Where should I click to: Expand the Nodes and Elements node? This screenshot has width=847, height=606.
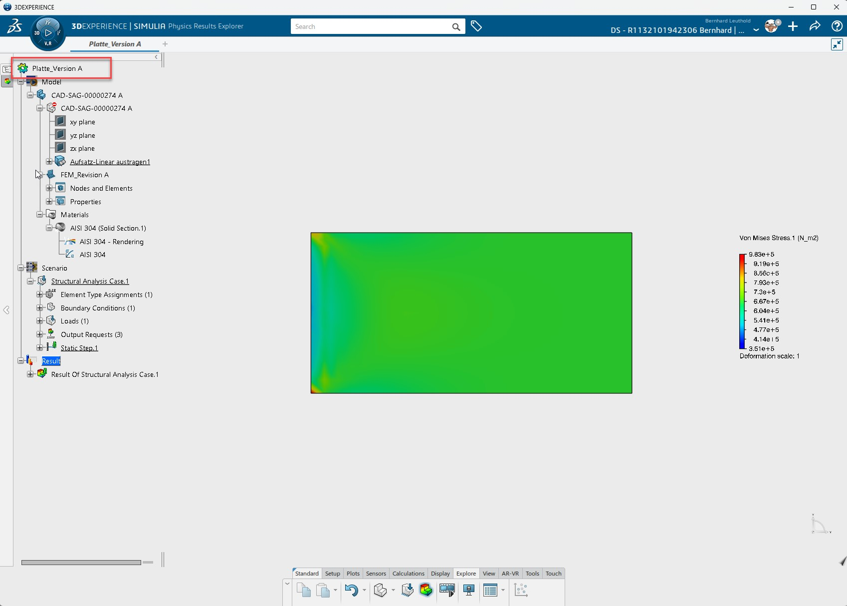(x=49, y=188)
